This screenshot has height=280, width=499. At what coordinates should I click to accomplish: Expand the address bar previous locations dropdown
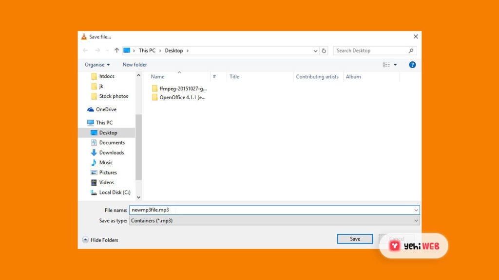click(315, 51)
